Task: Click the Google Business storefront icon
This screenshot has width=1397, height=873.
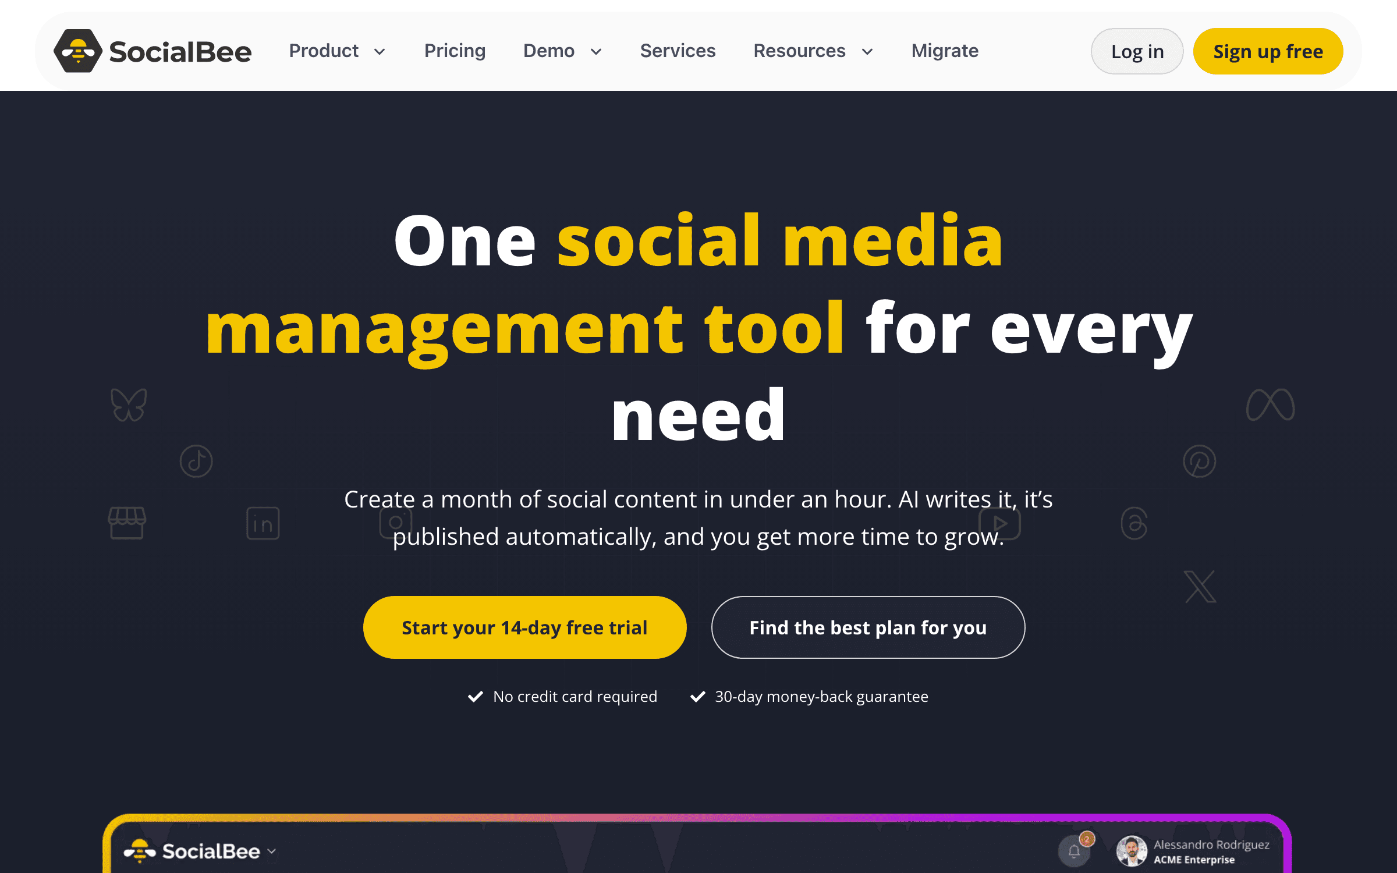Action: click(127, 523)
